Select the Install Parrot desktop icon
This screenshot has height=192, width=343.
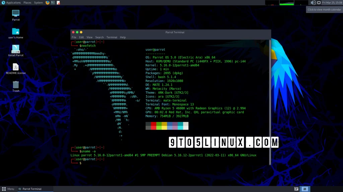(16, 49)
